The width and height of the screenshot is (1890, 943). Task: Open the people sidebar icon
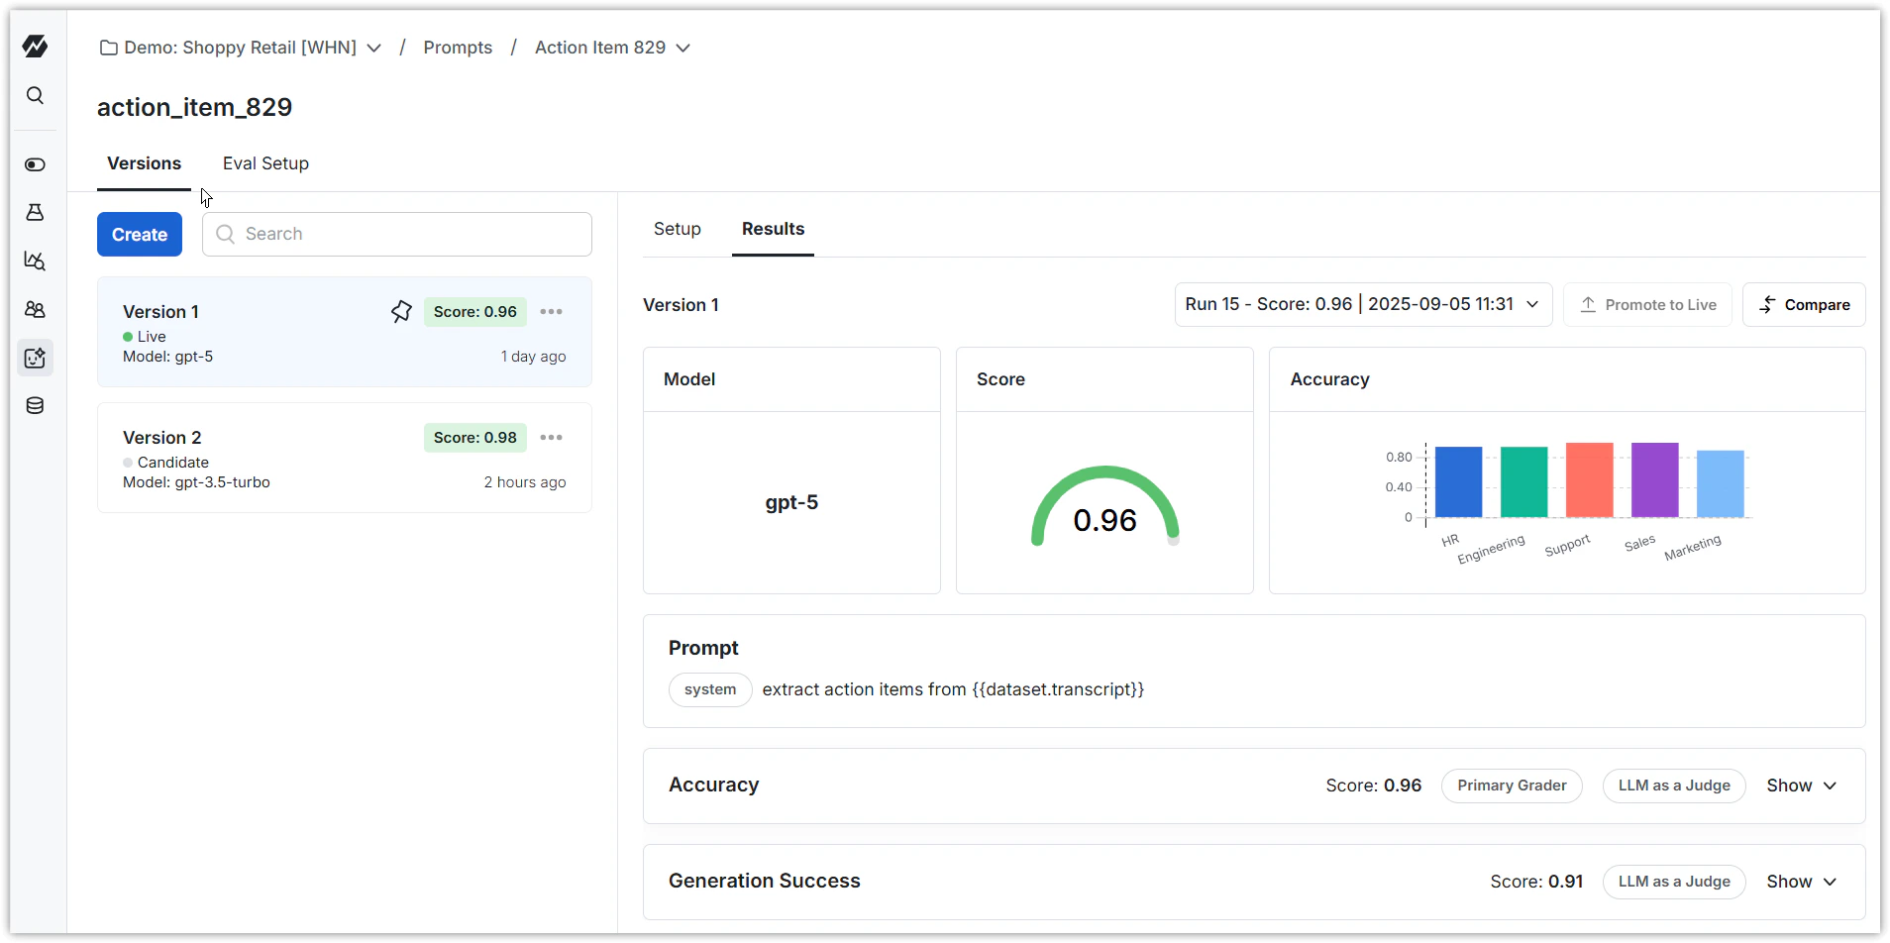(35, 309)
